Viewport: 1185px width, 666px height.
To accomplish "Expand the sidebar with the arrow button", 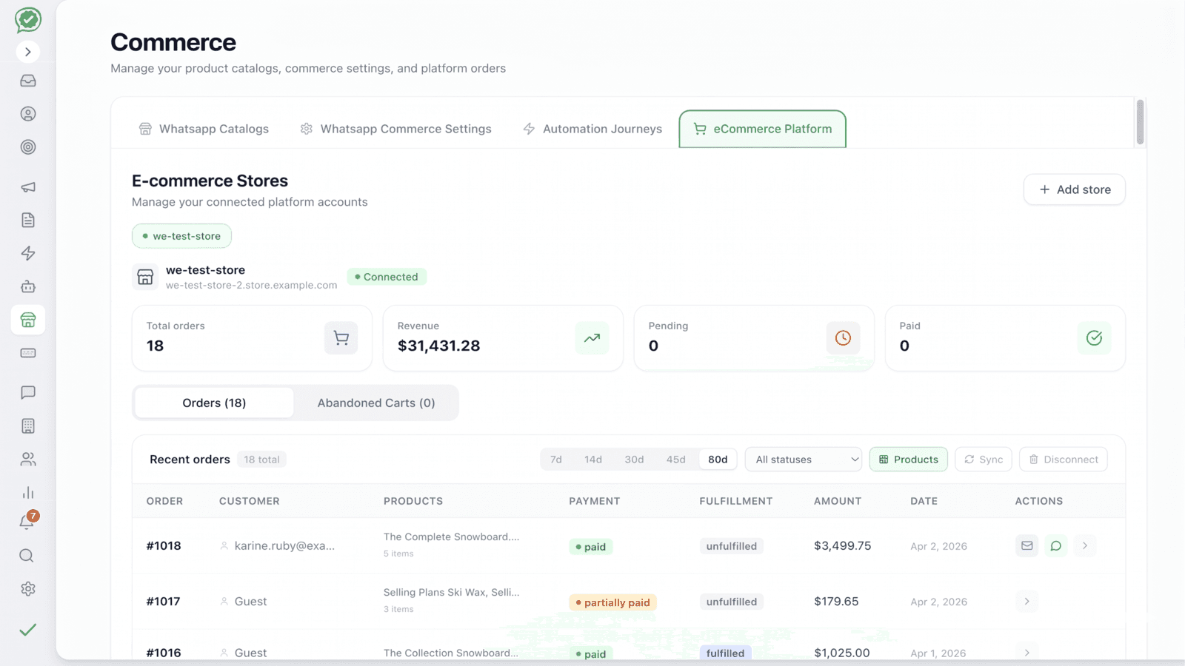I will pos(28,52).
